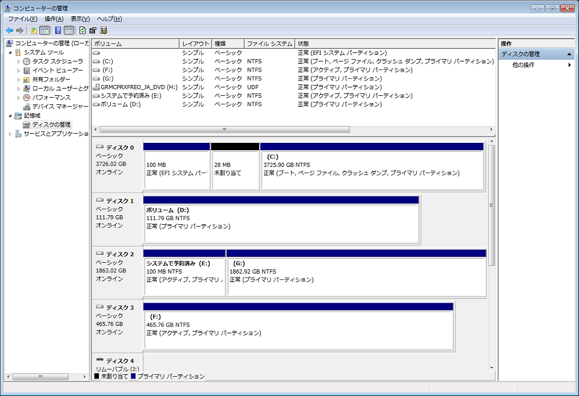Toggle the Show/Hide Console Tree toolbar button

point(45,30)
